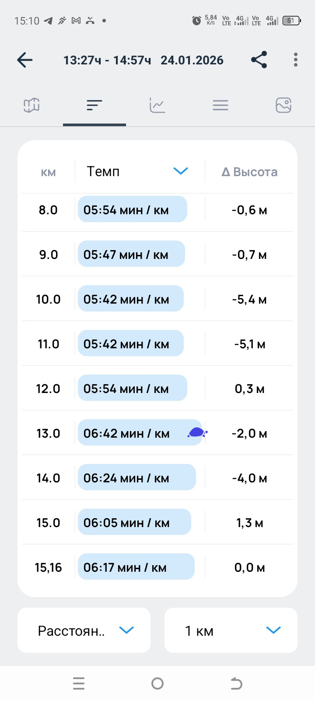This screenshot has width=315, height=701.
Task: Open the photo gallery tab icon
Action: coord(283,105)
